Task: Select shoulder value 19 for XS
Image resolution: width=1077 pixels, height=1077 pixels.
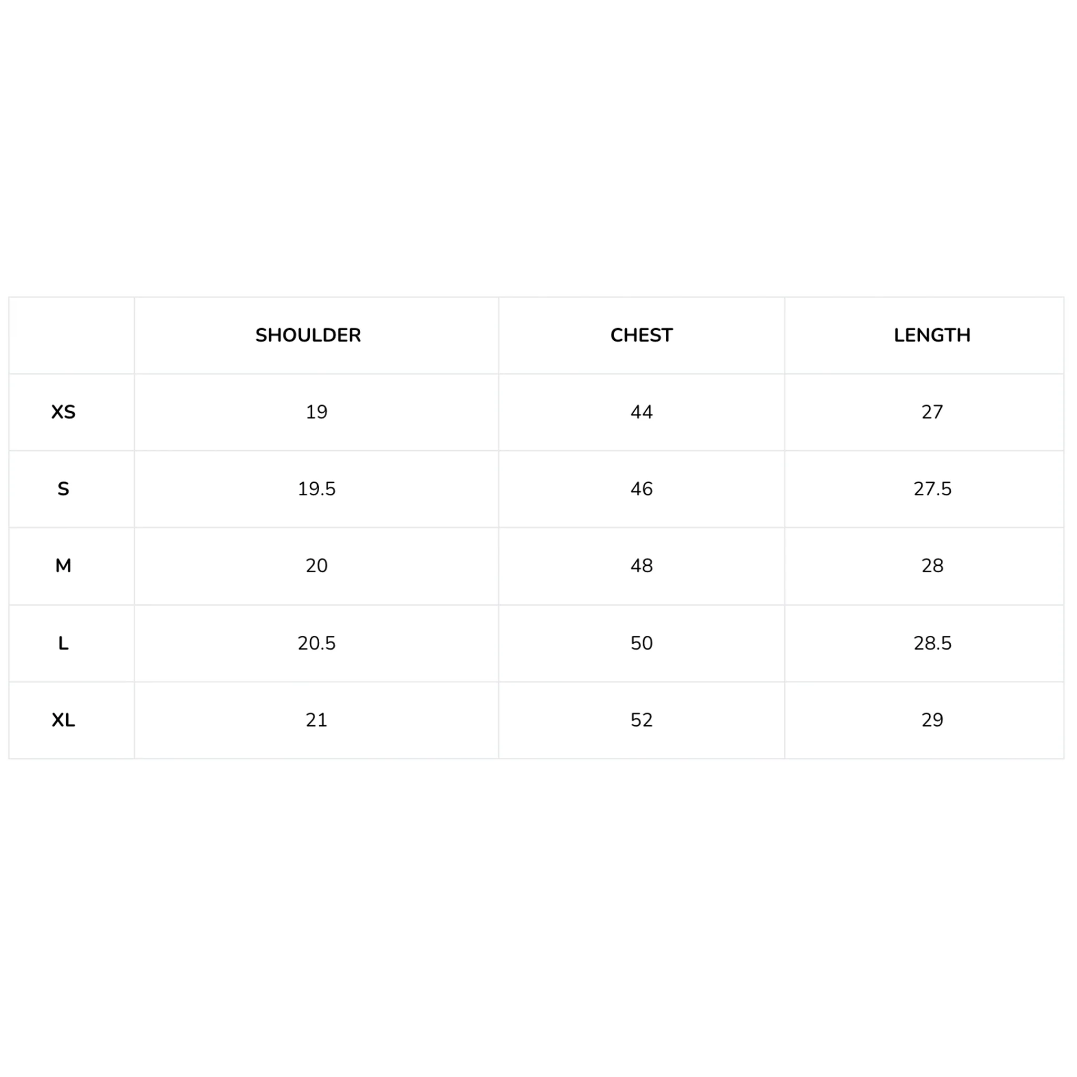Action: tap(316, 412)
